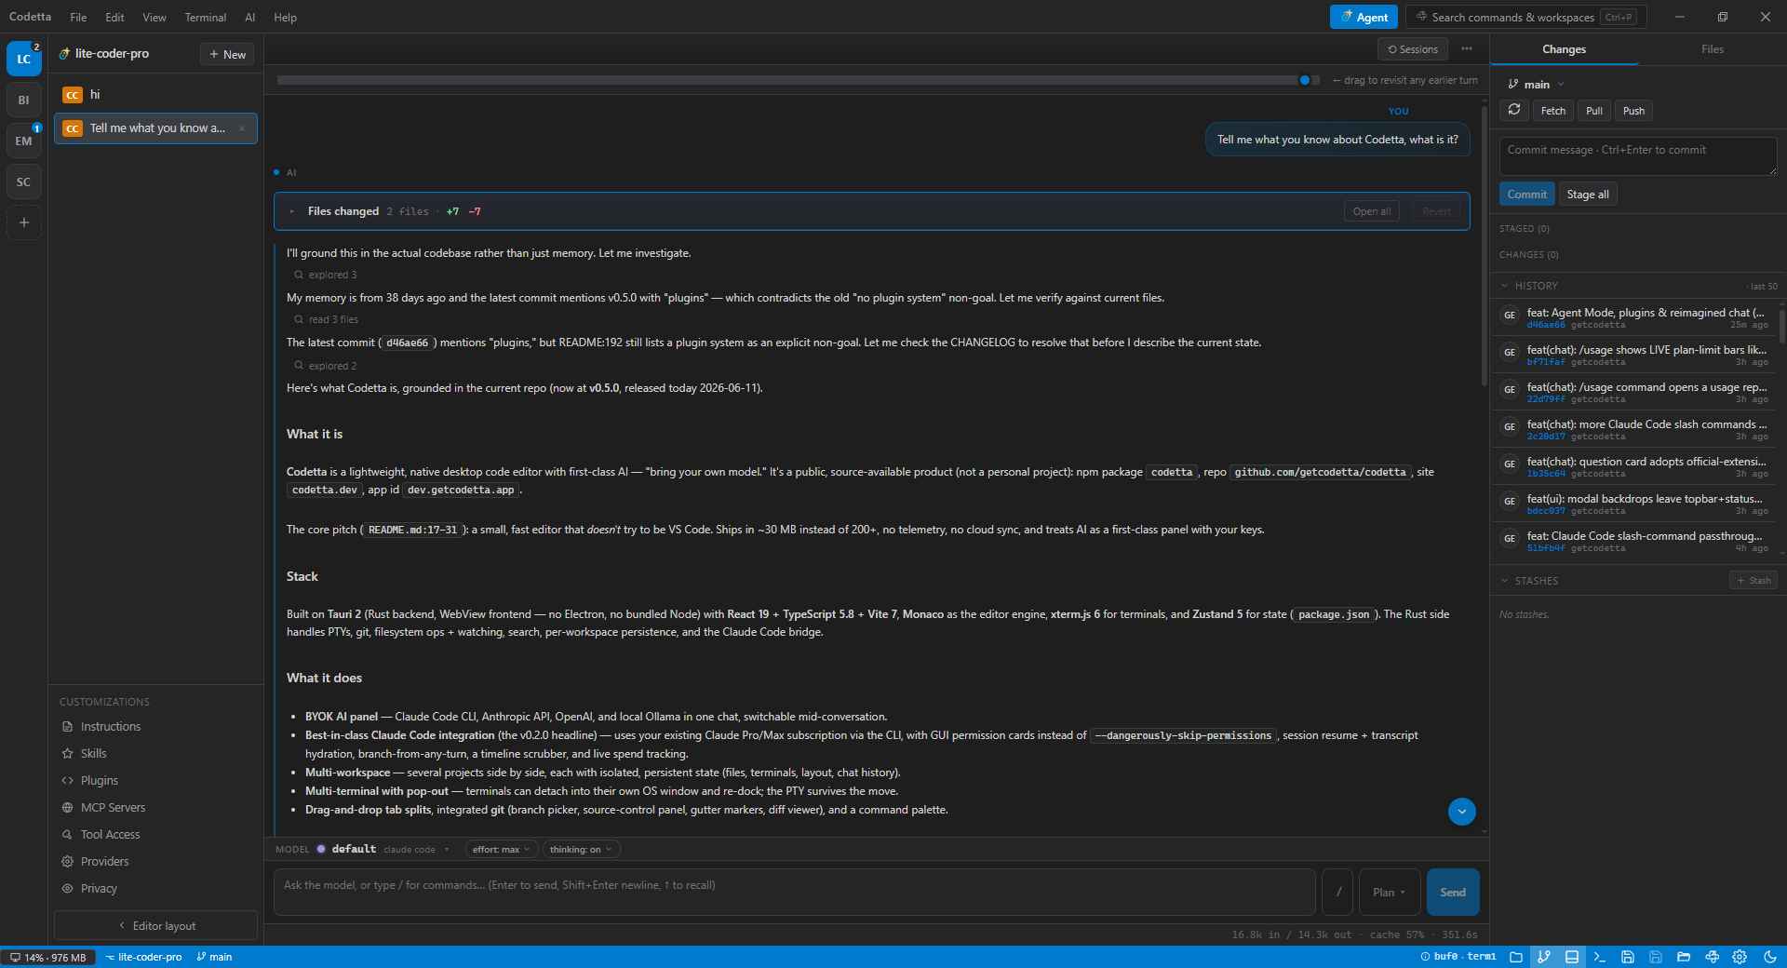Image resolution: width=1787 pixels, height=968 pixels.
Task: Click the git refresh icon
Action: coord(1514,110)
